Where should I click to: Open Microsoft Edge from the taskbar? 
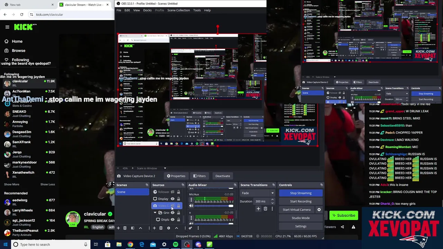click(x=142, y=245)
